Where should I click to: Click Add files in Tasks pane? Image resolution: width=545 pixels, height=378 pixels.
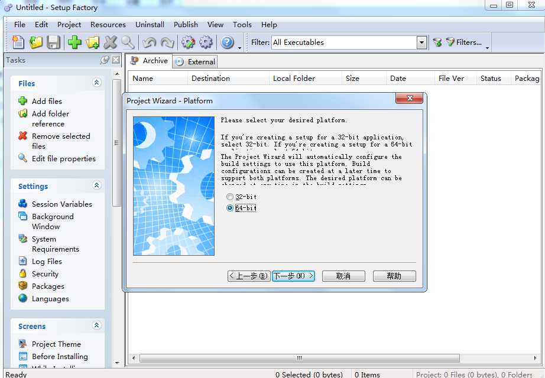[47, 101]
